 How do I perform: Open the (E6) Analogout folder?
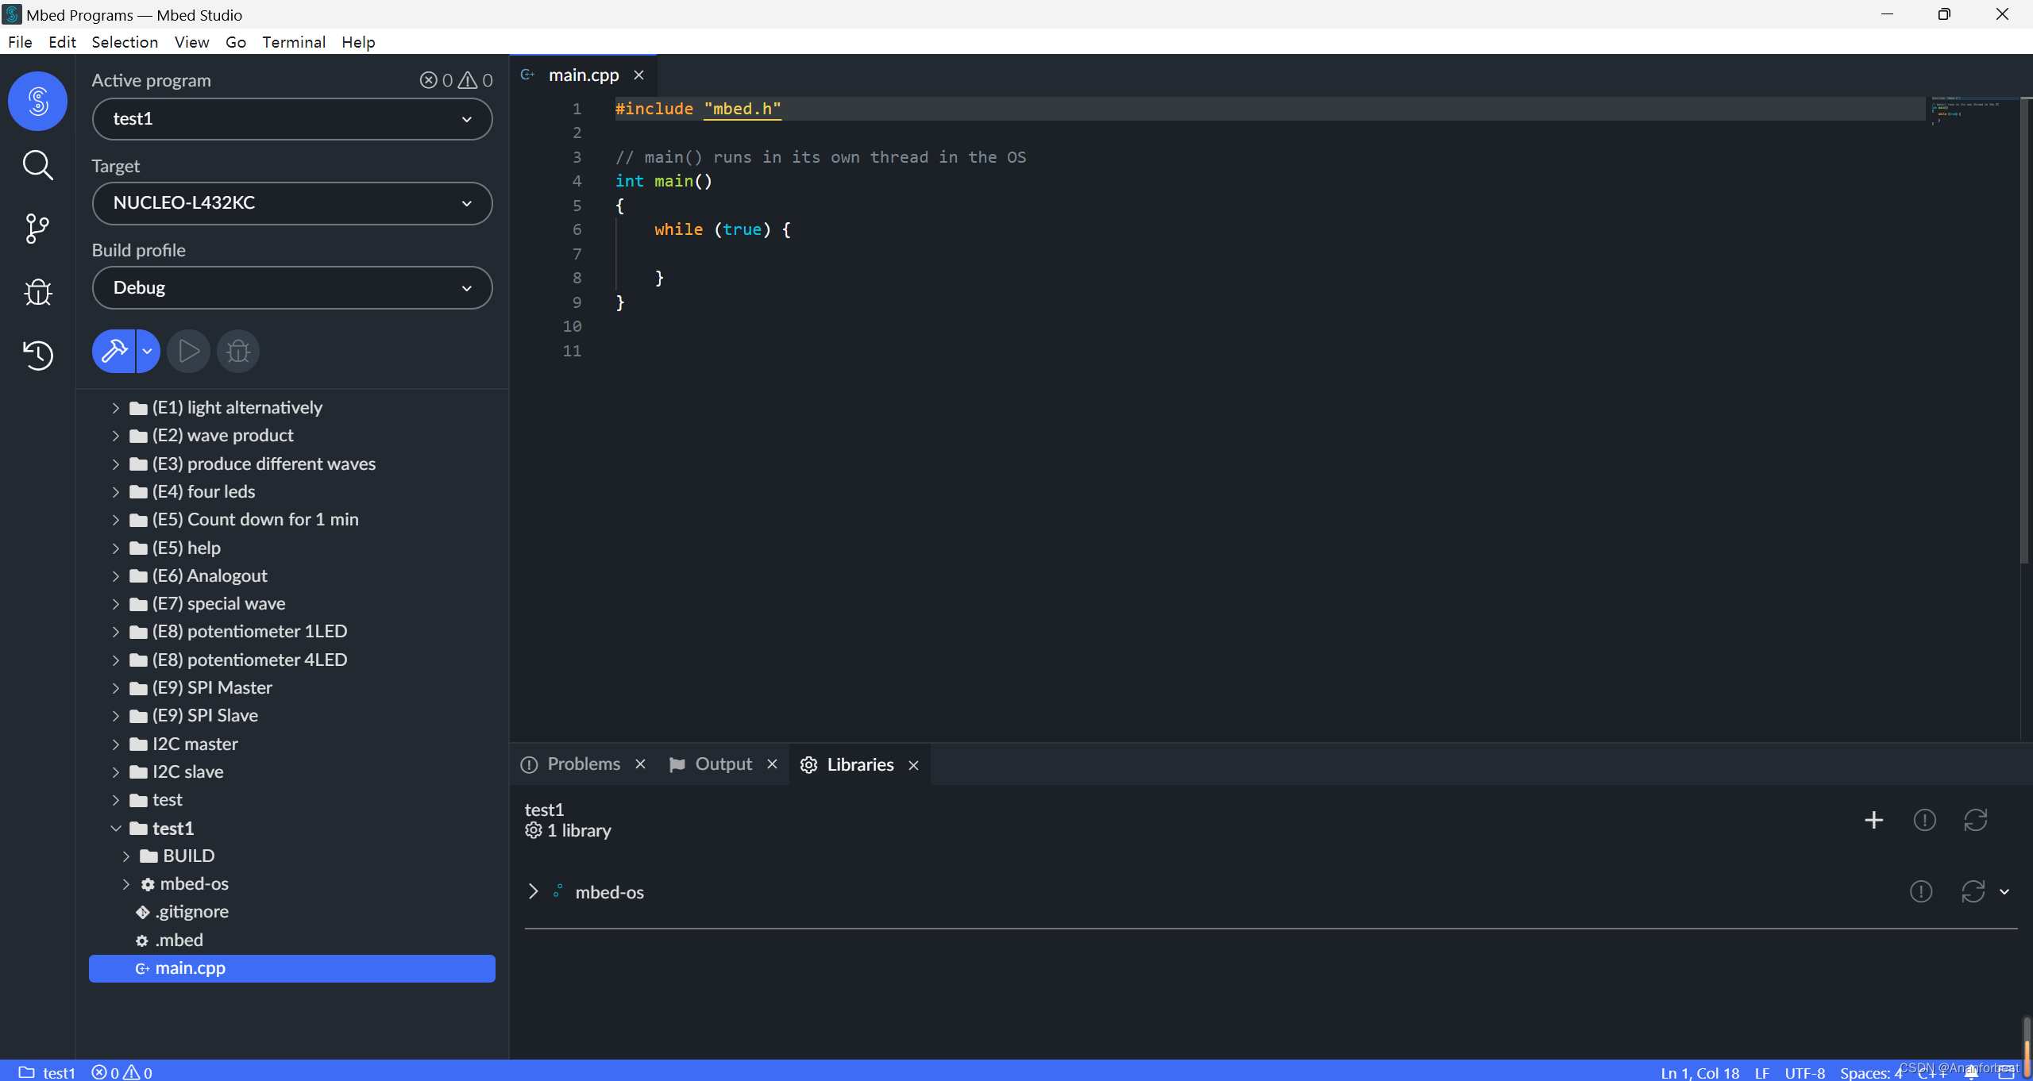click(x=210, y=575)
